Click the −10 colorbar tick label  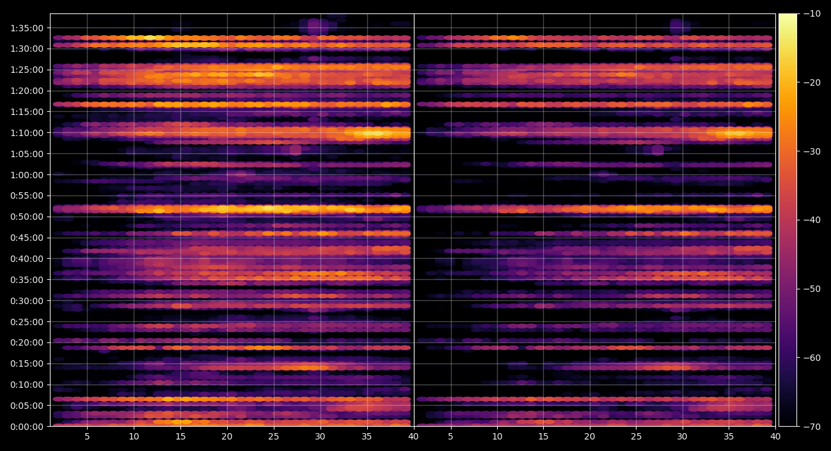[812, 13]
